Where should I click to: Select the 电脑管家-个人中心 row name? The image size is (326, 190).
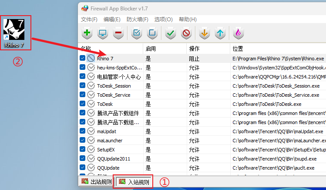[119, 77]
